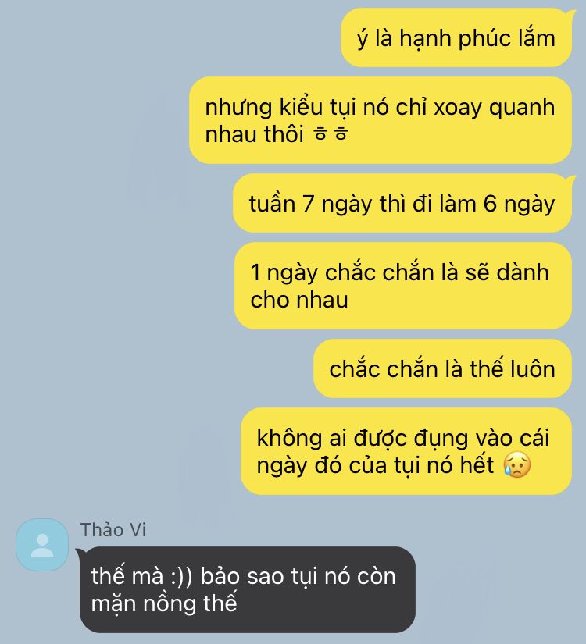Click the ㅎㅎ characters in yellow bubble

coord(331,134)
